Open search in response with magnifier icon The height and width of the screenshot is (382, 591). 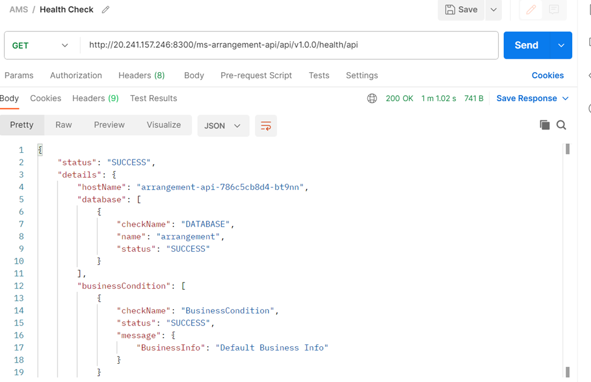(x=561, y=125)
